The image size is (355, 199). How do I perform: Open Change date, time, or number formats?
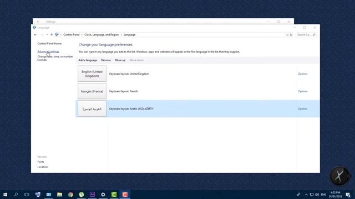coord(55,58)
